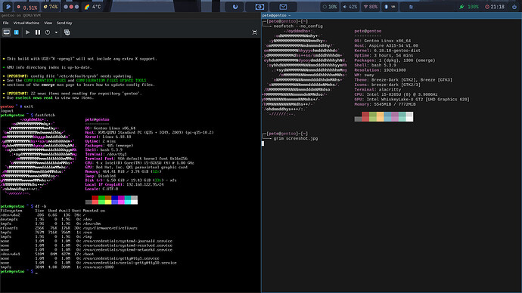Screen dimensions: 522x293
Task: Click the 74% memory usage module
Action: [51, 7]
